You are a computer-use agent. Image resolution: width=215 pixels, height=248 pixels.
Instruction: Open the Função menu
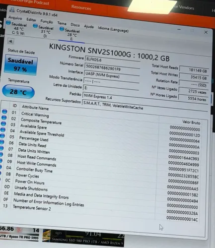pos(47,21)
